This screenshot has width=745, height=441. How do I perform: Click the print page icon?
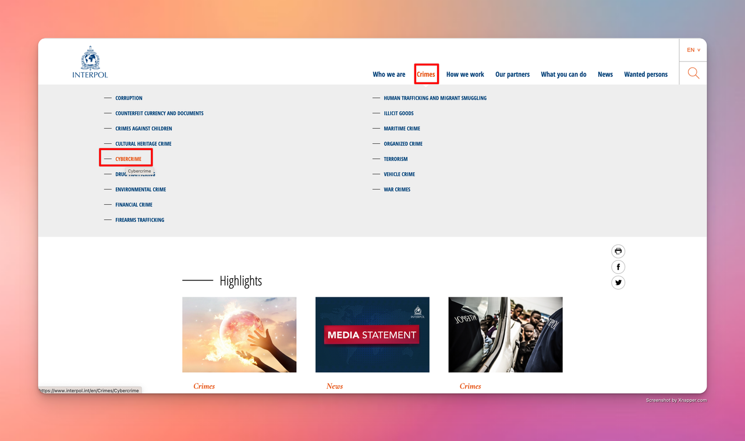[x=618, y=251]
